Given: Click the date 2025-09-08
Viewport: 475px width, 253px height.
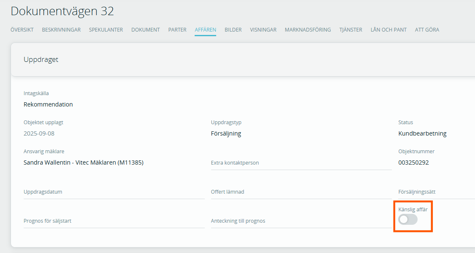Looking at the screenshot, I should [x=39, y=133].
